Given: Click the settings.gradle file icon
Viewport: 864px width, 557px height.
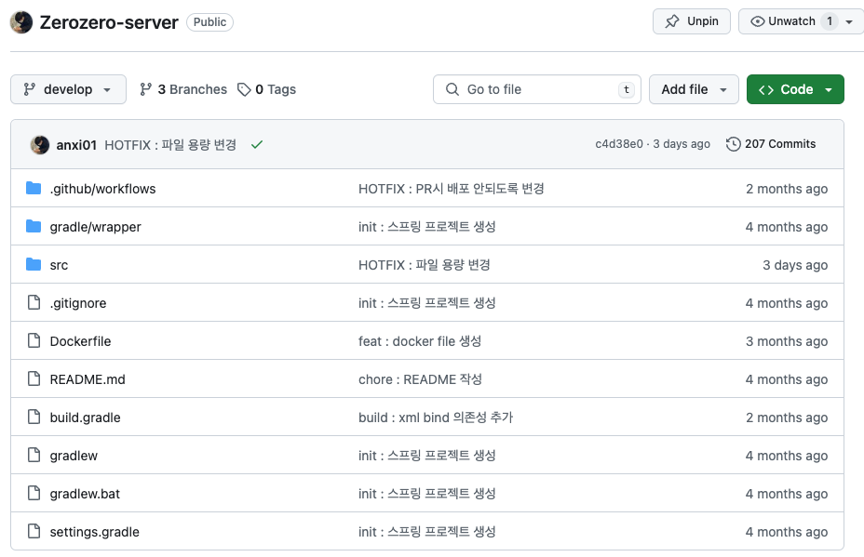Looking at the screenshot, I should [34, 531].
